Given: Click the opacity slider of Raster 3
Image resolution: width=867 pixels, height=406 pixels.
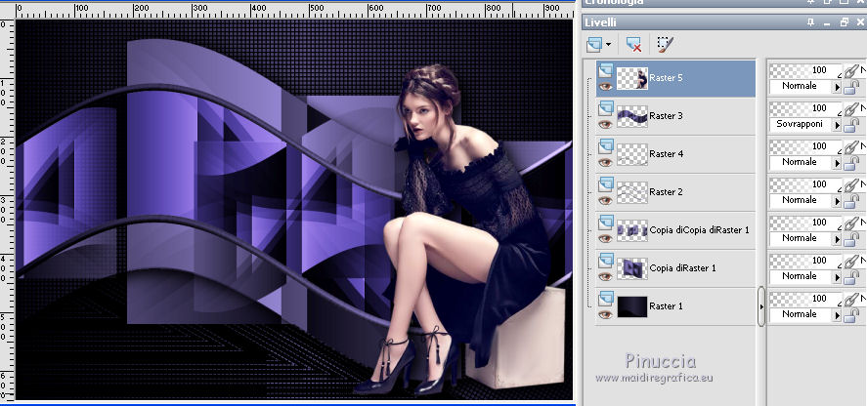Looking at the screenshot, I should 805,108.
